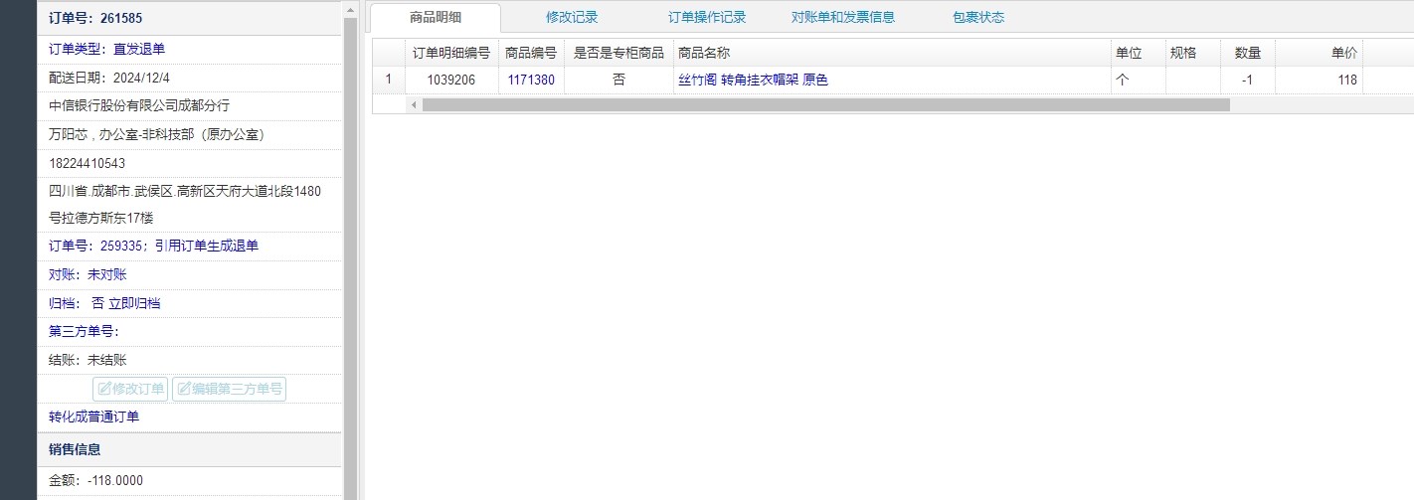Click quantity cell showing -1
The height and width of the screenshot is (500, 1414).
pos(1248,81)
